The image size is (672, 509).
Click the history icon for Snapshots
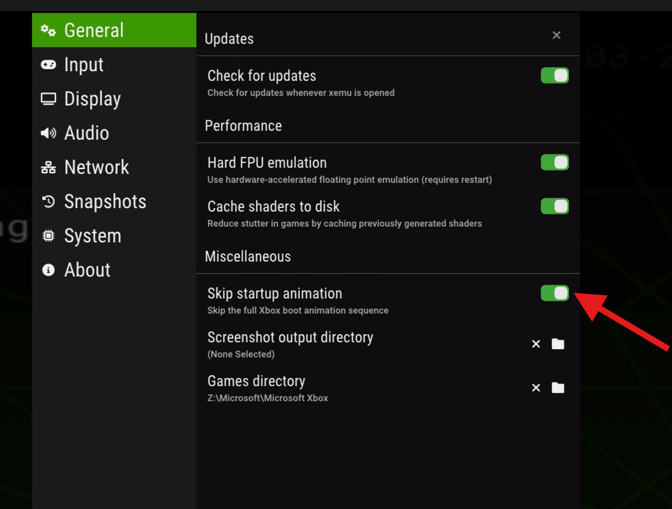48,202
